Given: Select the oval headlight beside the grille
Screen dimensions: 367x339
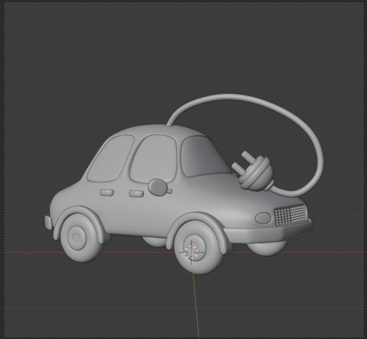Looking at the screenshot, I should [x=263, y=218].
